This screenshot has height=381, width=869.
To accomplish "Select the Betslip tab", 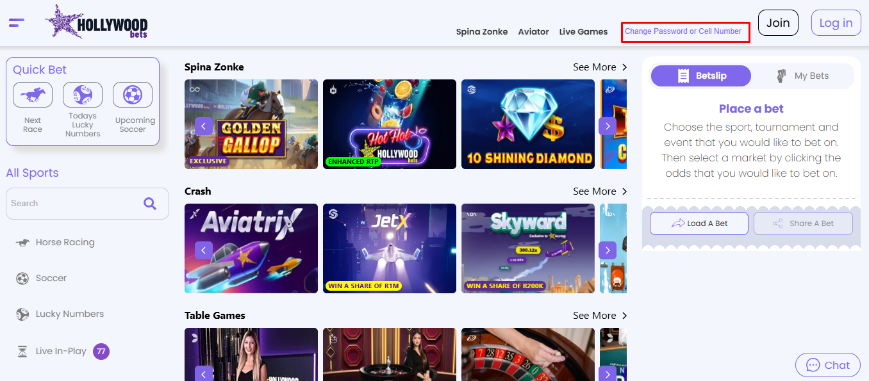I will point(701,76).
